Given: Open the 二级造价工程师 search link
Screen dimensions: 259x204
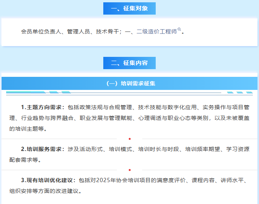Looking at the screenshot, I should tap(156, 32).
